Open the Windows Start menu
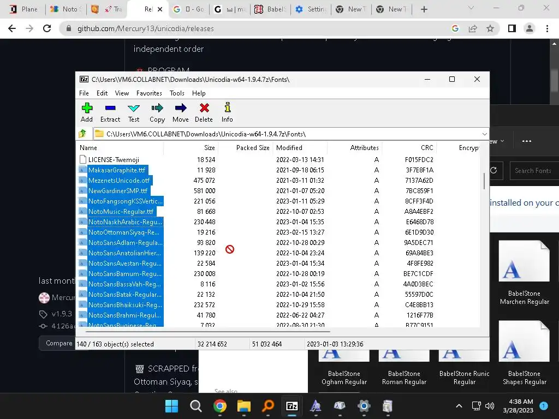This screenshot has height=419, width=559. coord(171,406)
